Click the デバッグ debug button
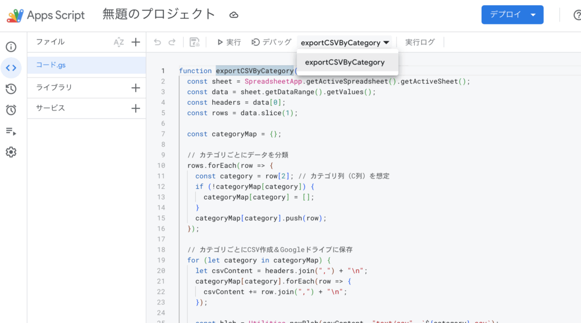 click(x=271, y=42)
